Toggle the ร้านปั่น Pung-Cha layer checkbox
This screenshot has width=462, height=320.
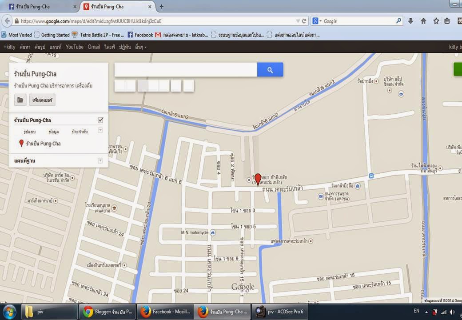click(100, 120)
